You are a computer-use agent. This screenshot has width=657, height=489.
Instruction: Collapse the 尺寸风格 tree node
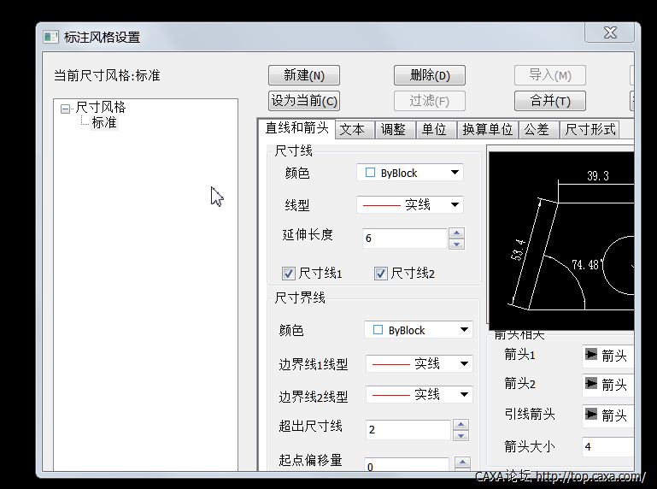[x=66, y=109]
